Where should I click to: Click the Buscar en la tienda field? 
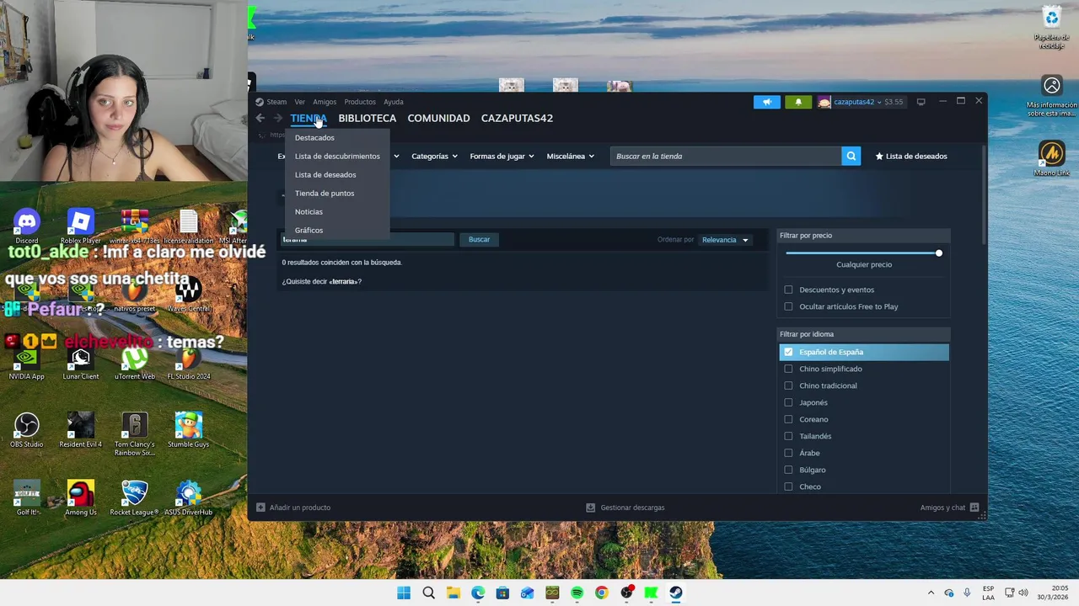click(x=726, y=156)
